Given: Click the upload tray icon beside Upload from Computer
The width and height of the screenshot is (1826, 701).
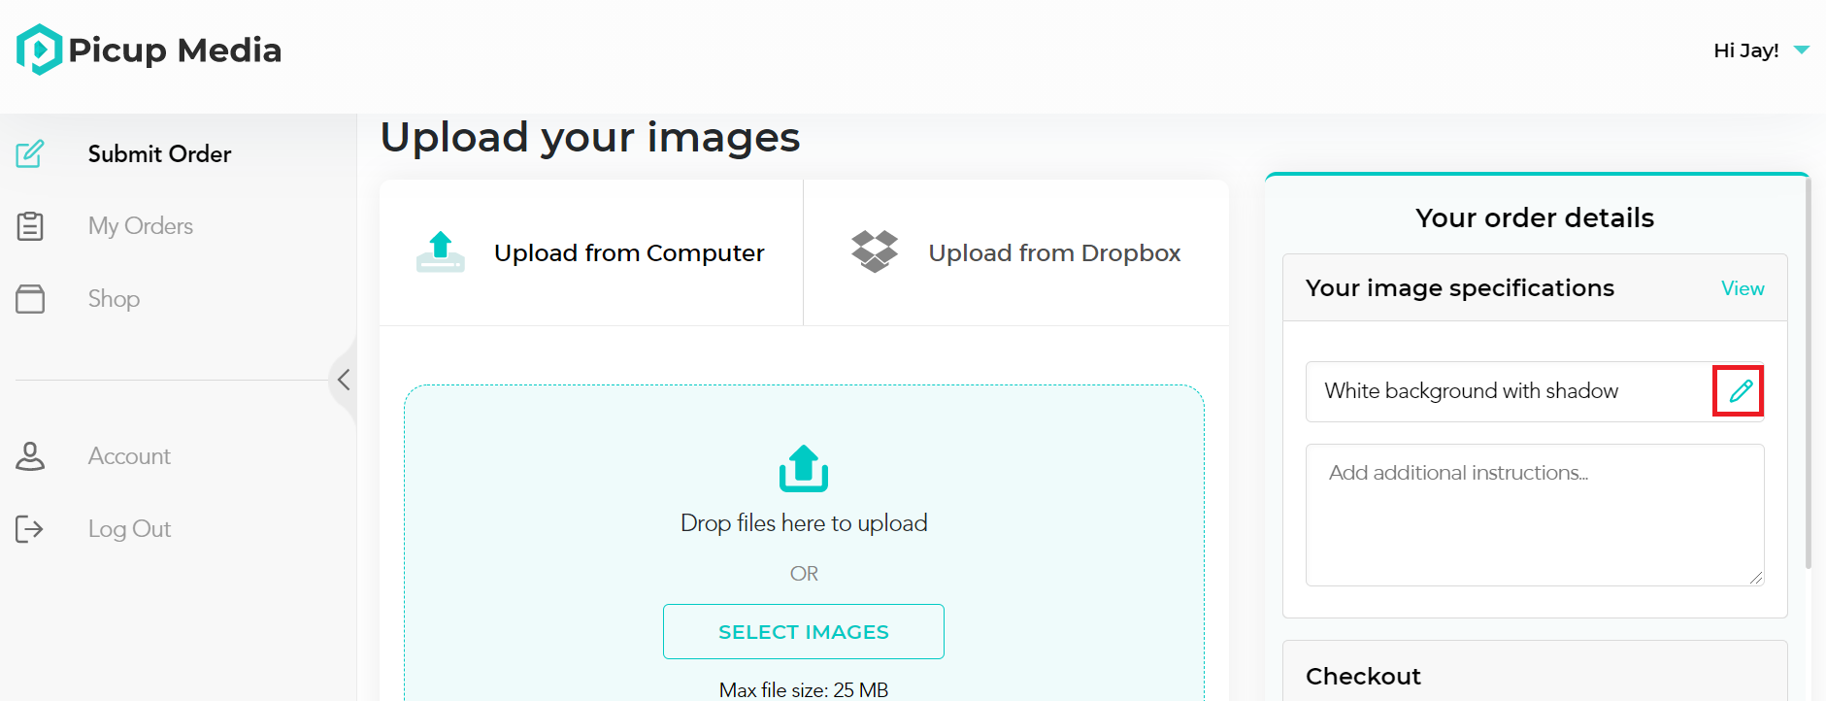Looking at the screenshot, I should pyautogui.click(x=441, y=252).
